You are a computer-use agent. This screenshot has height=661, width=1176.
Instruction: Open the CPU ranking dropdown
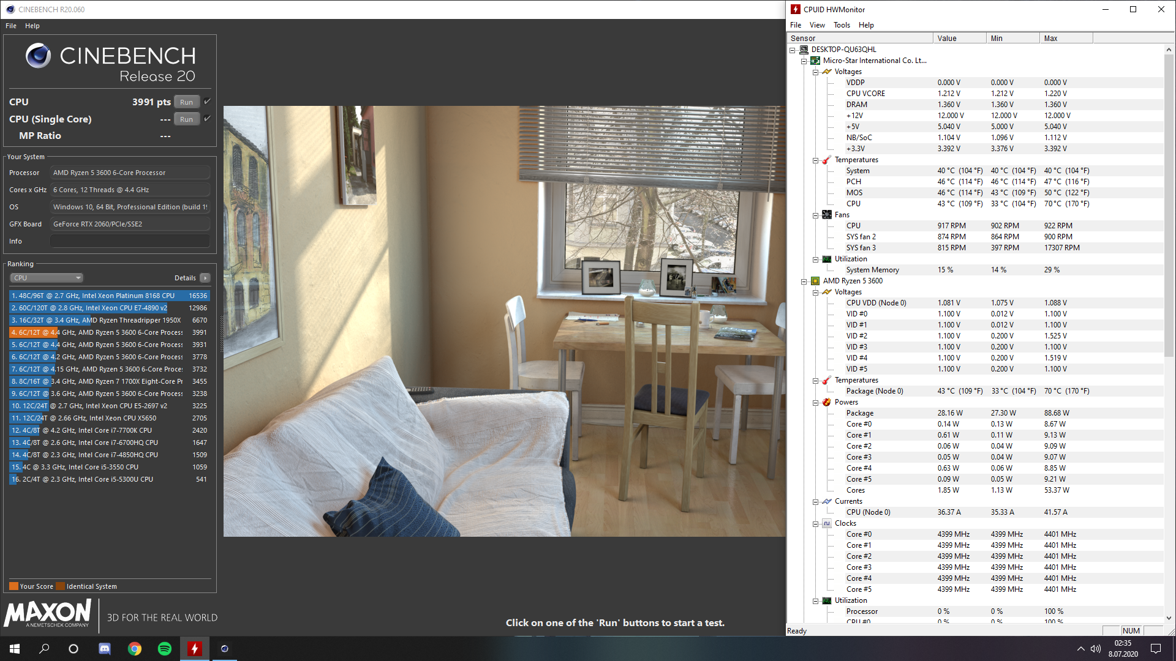(x=47, y=278)
